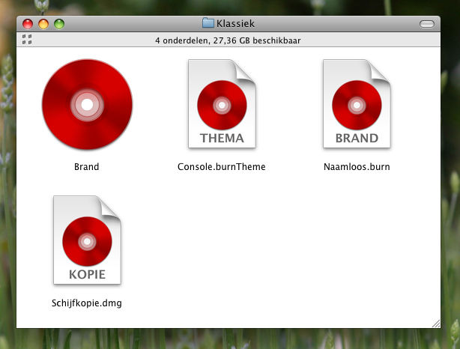Click the resize grip at window corner
The height and width of the screenshot is (349, 460).
[x=436, y=324]
